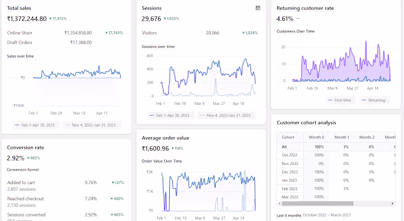Open the Total sales report title

pyautogui.click(x=20, y=8)
